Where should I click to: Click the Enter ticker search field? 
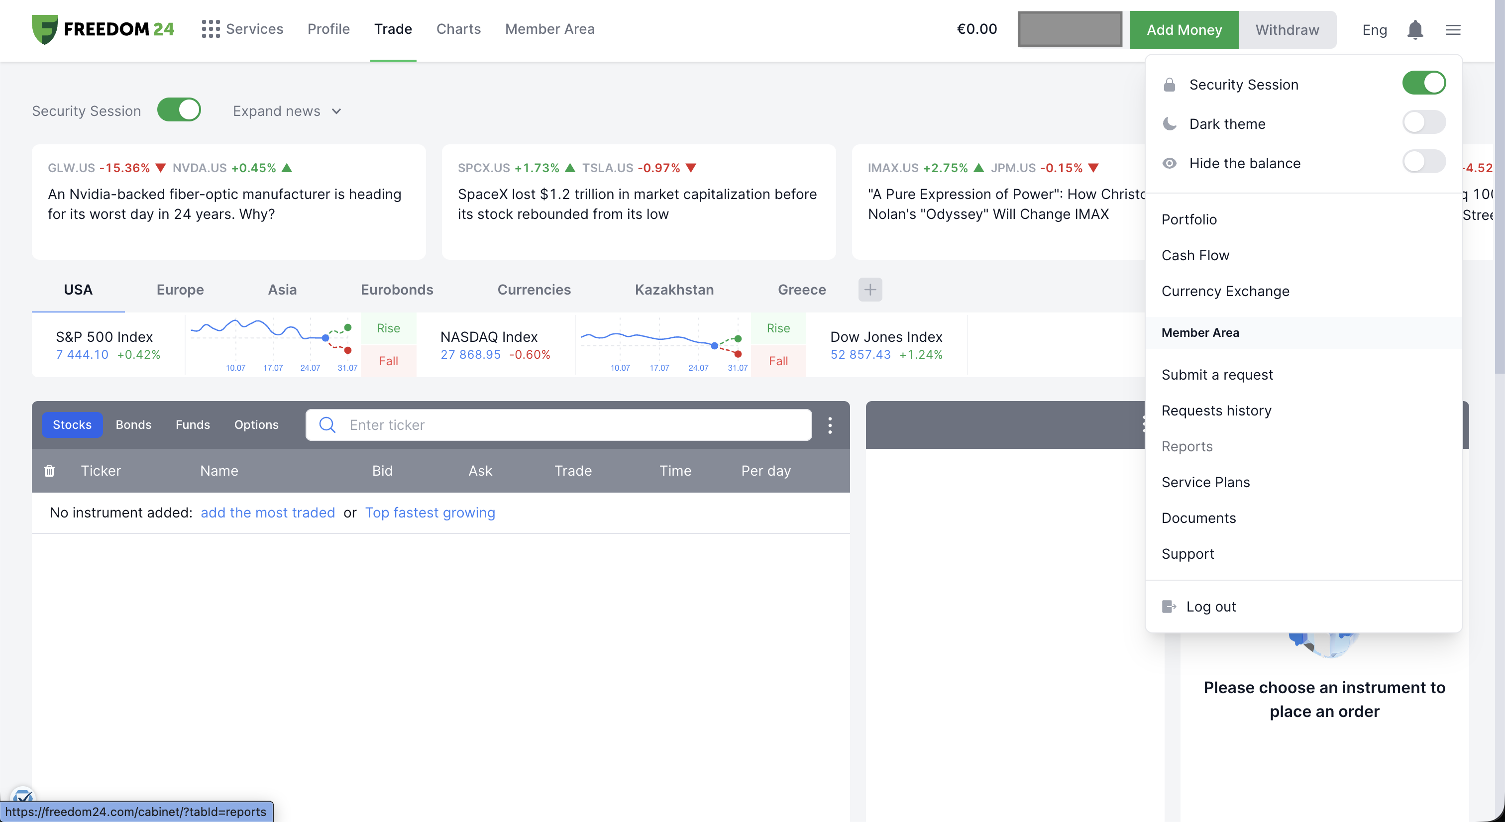pyautogui.click(x=558, y=425)
